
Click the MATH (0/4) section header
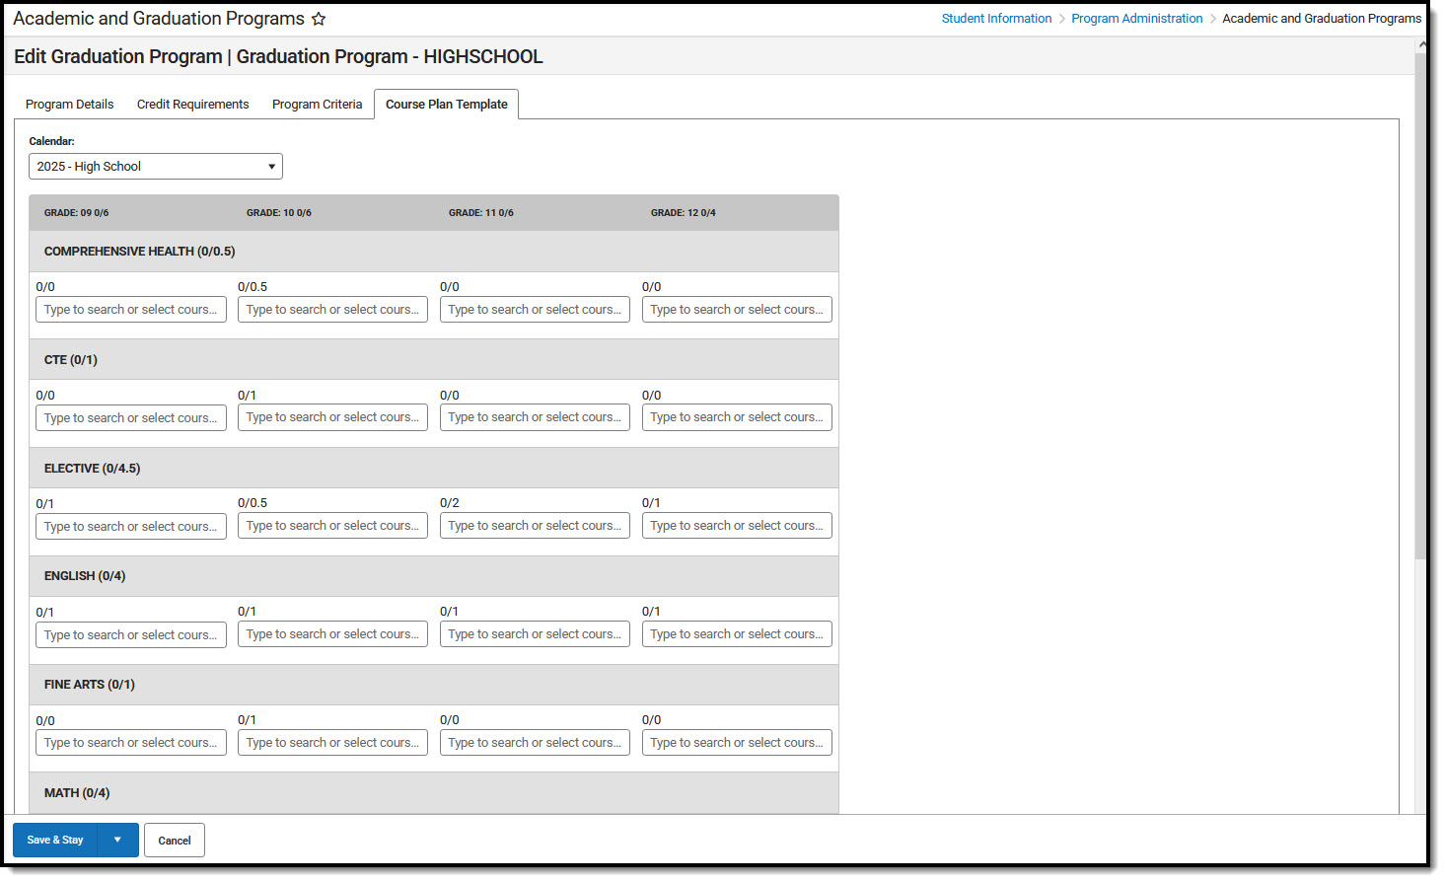point(434,793)
